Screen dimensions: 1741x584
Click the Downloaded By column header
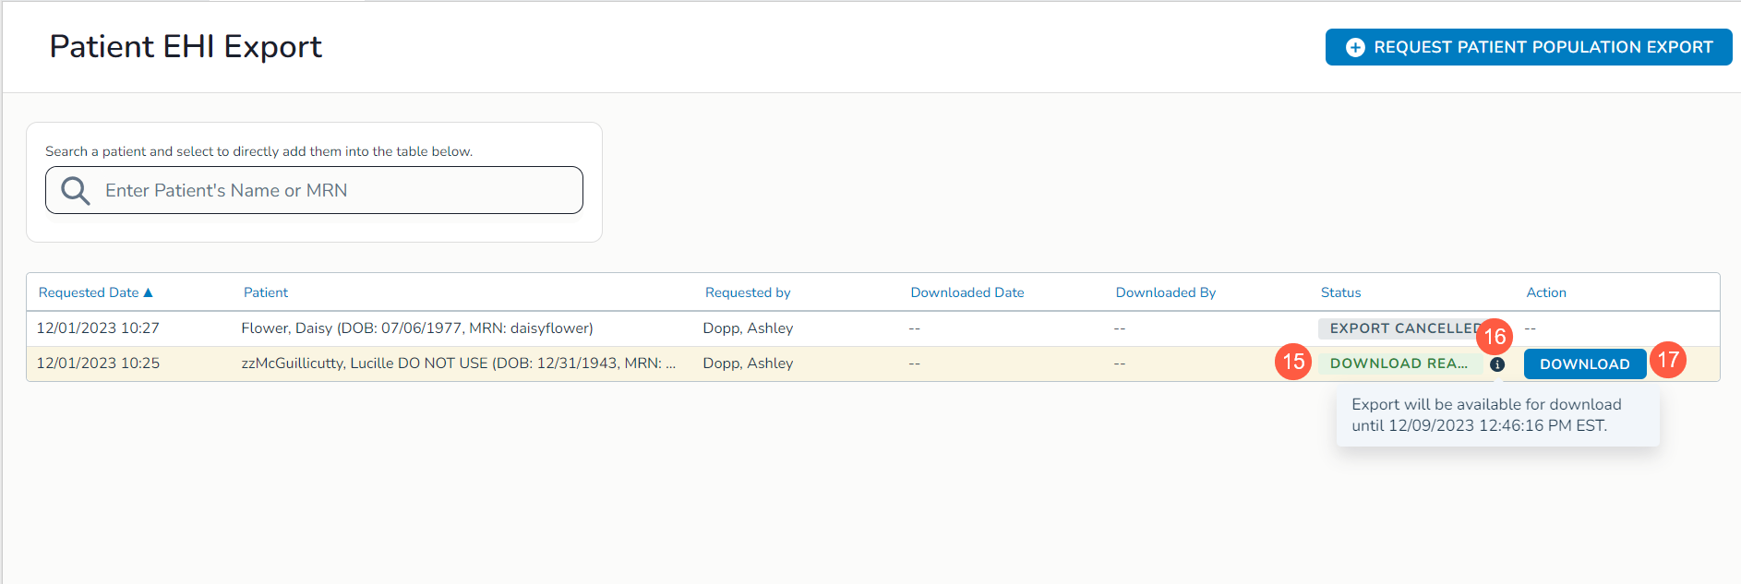[x=1165, y=292]
